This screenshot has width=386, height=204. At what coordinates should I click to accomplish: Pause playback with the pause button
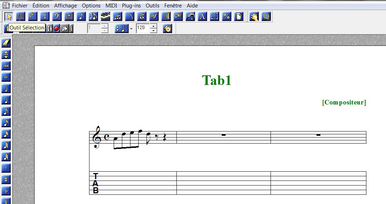(50, 28)
